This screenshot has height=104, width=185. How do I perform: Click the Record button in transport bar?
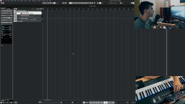point(113,103)
